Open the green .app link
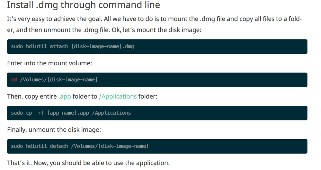Image resolution: width=321 pixels, height=170 pixels. (65, 96)
